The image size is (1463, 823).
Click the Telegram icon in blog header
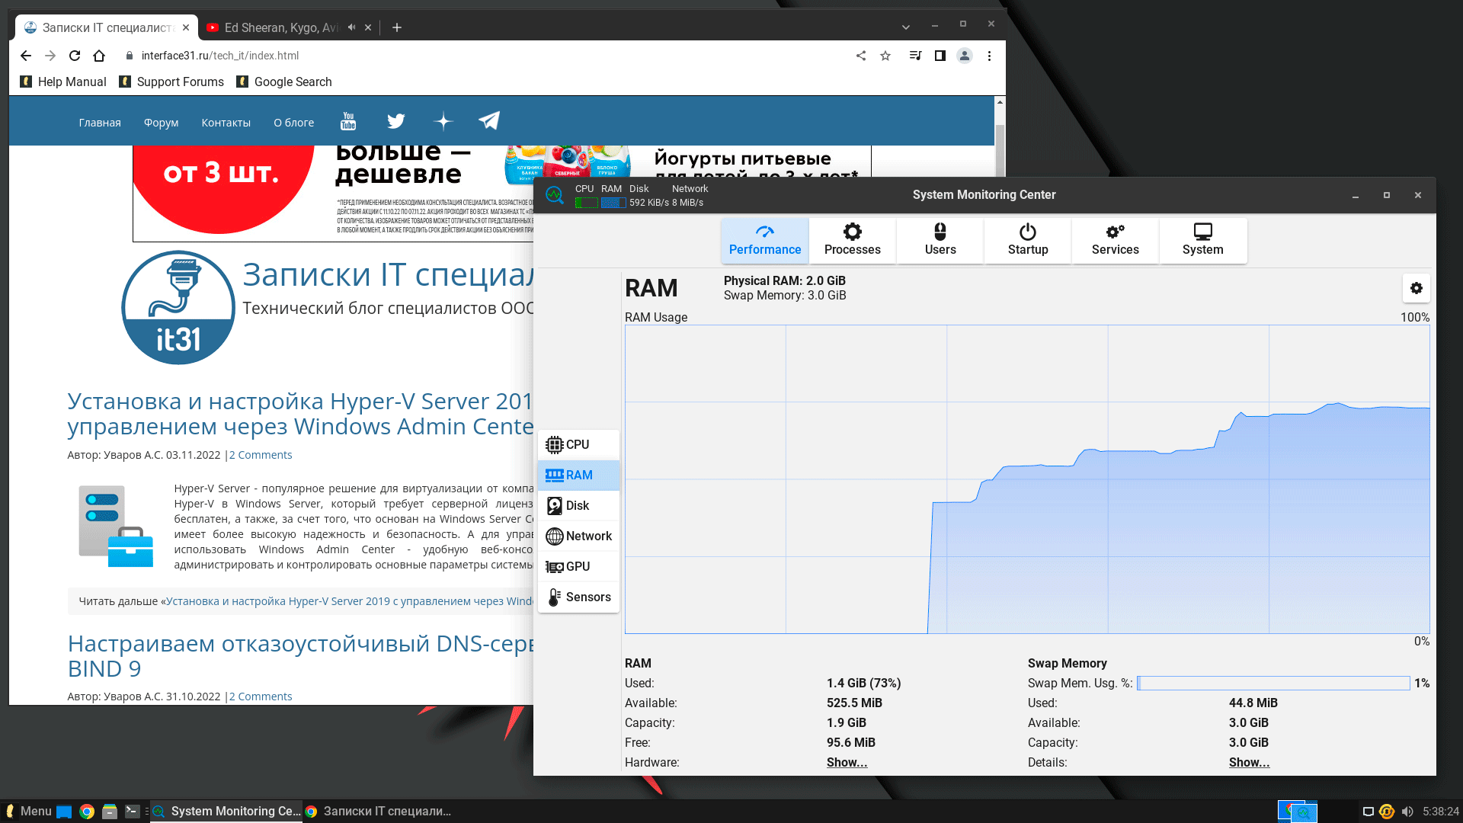click(x=489, y=121)
